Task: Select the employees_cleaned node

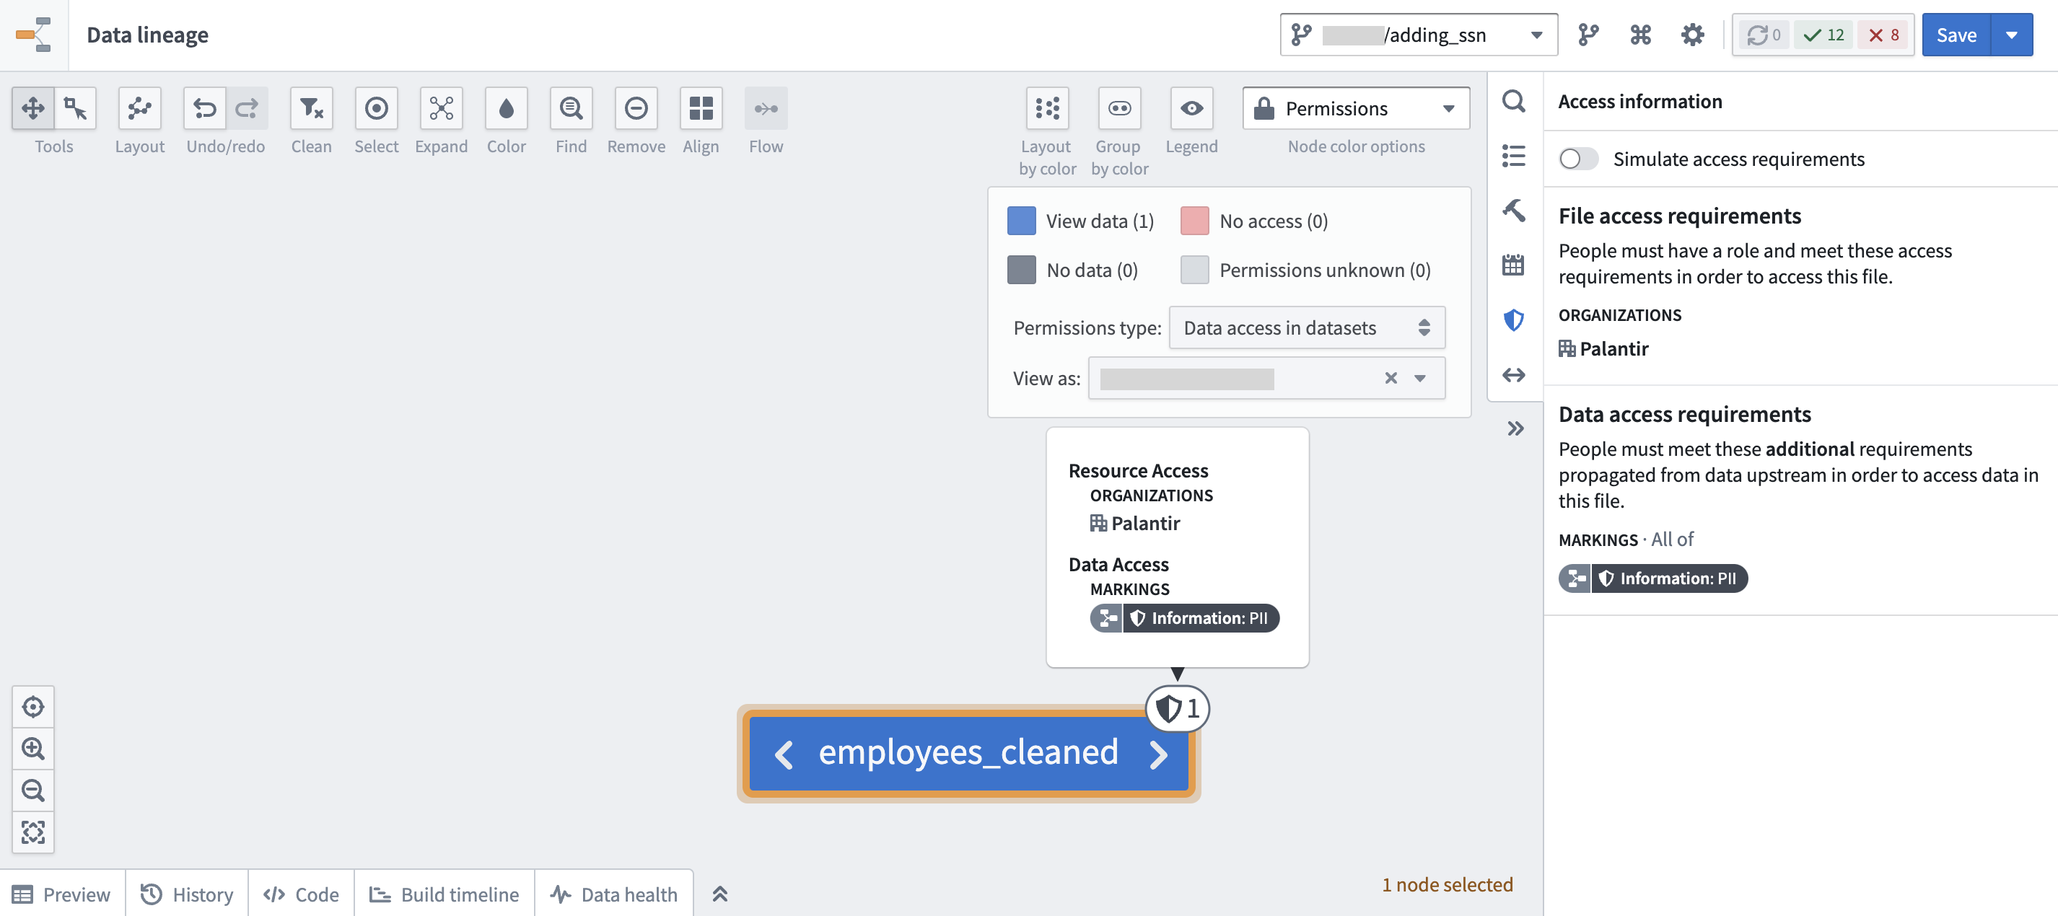Action: tap(968, 753)
